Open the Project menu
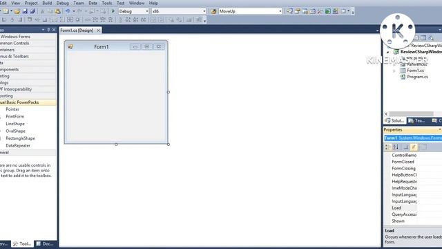 click(x=31, y=3)
